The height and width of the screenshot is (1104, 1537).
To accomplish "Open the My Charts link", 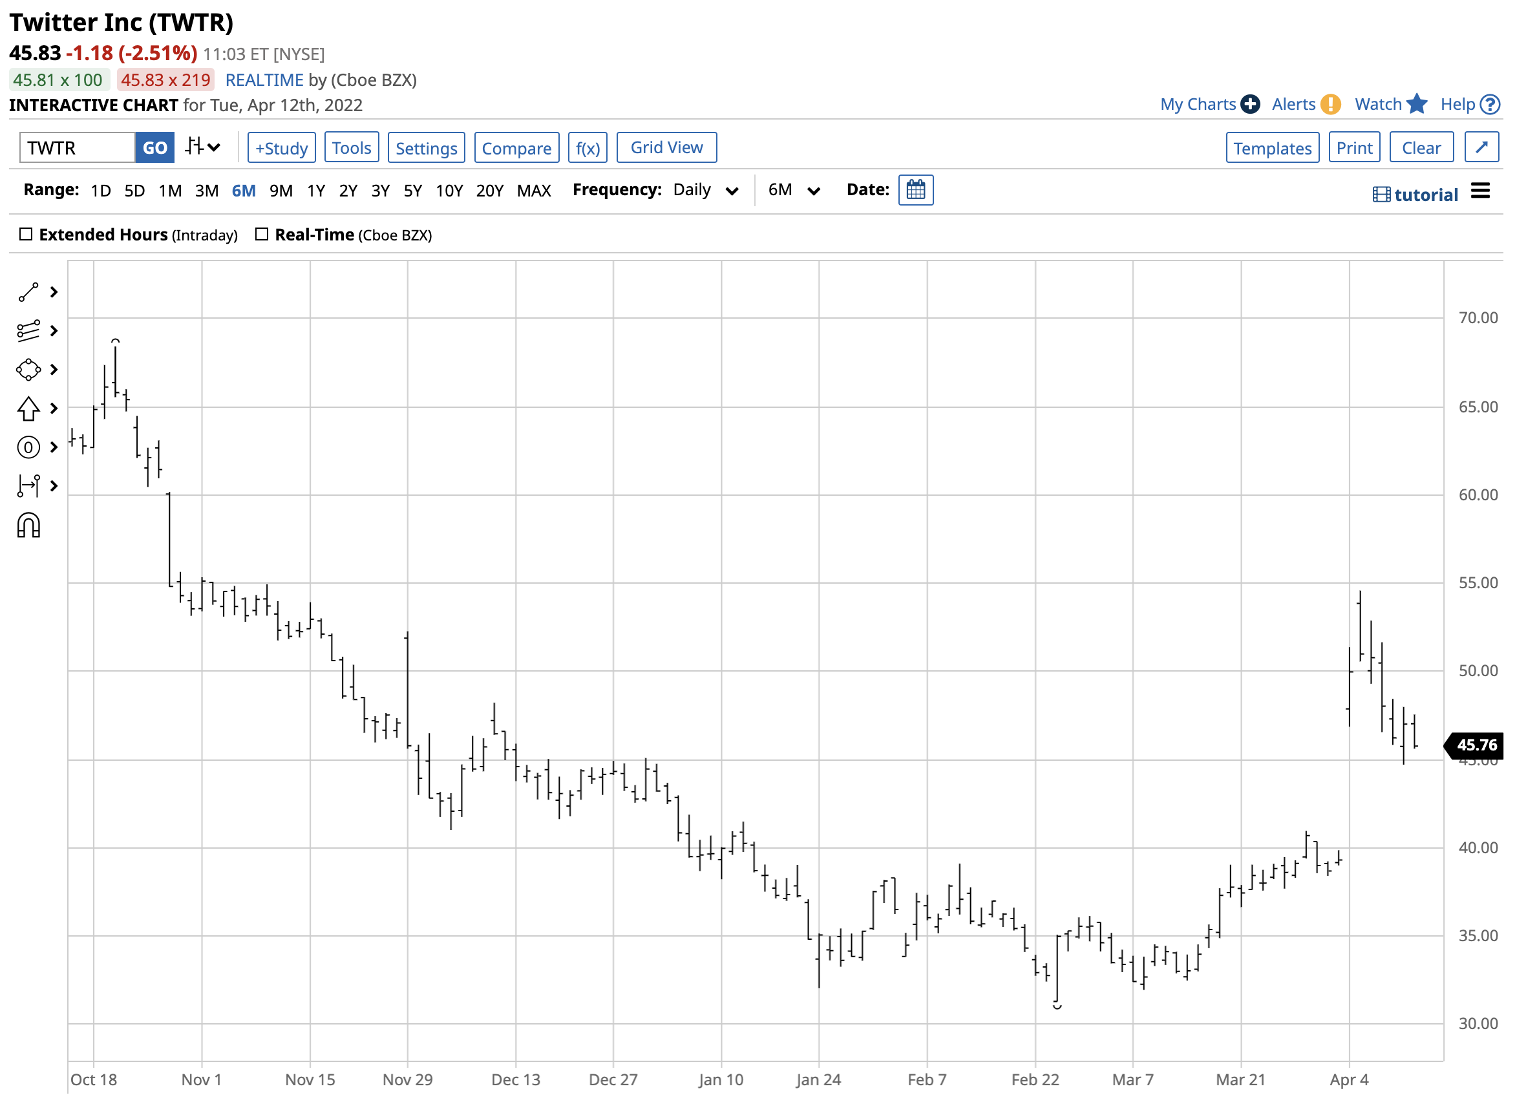I will [x=1198, y=104].
